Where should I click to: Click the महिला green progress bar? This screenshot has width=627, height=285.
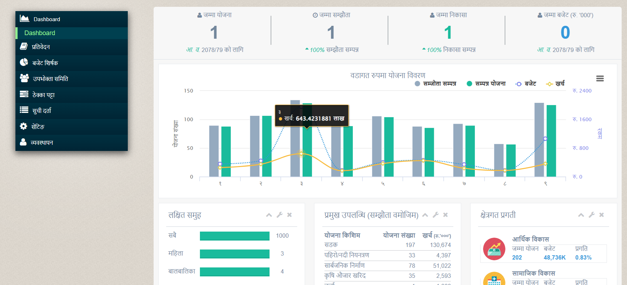click(234, 254)
